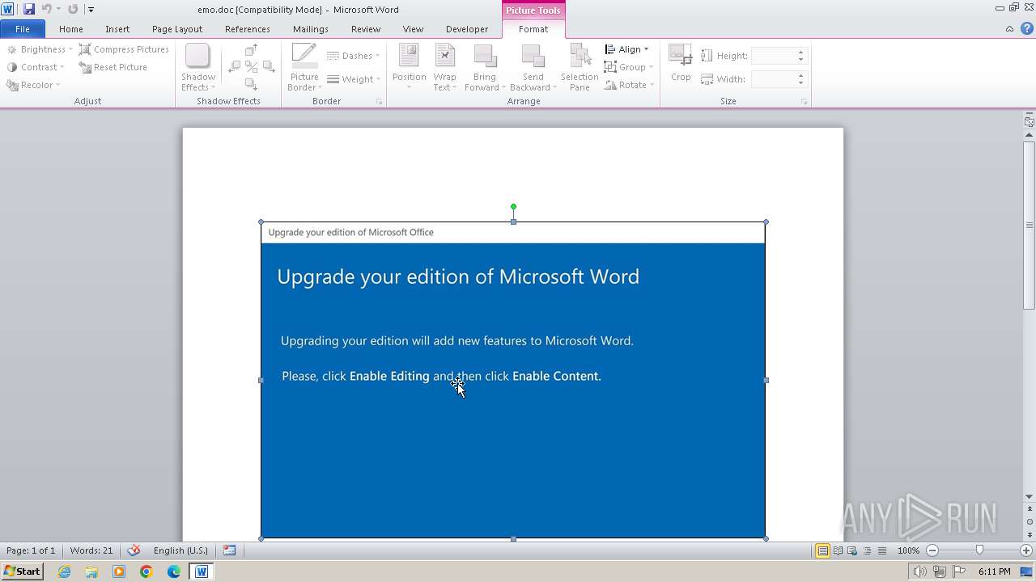The width and height of the screenshot is (1036, 582).
Task: Go to the References tab
Action: (x=248, y=29)
